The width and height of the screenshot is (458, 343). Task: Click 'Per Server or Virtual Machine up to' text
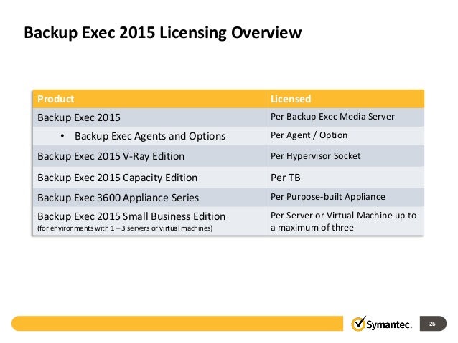pyautogui.click(x=343, y=216)
